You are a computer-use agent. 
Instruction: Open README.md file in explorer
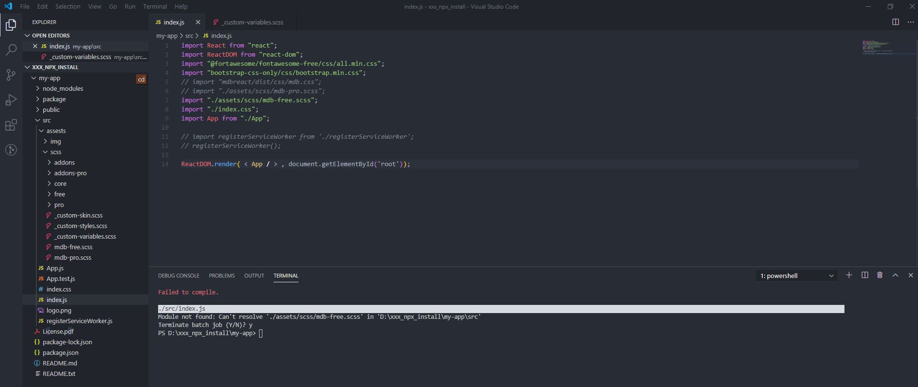pos(86,363)
